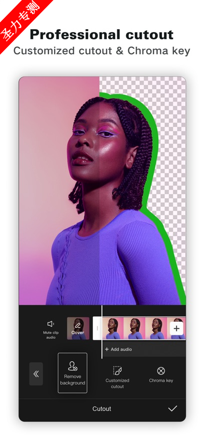Select the third timeline clip frame
This screenshot has height=444, width=204.
(156, 328)
